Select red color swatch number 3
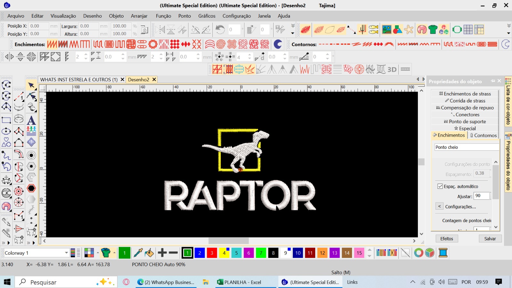 click(212, 253)
